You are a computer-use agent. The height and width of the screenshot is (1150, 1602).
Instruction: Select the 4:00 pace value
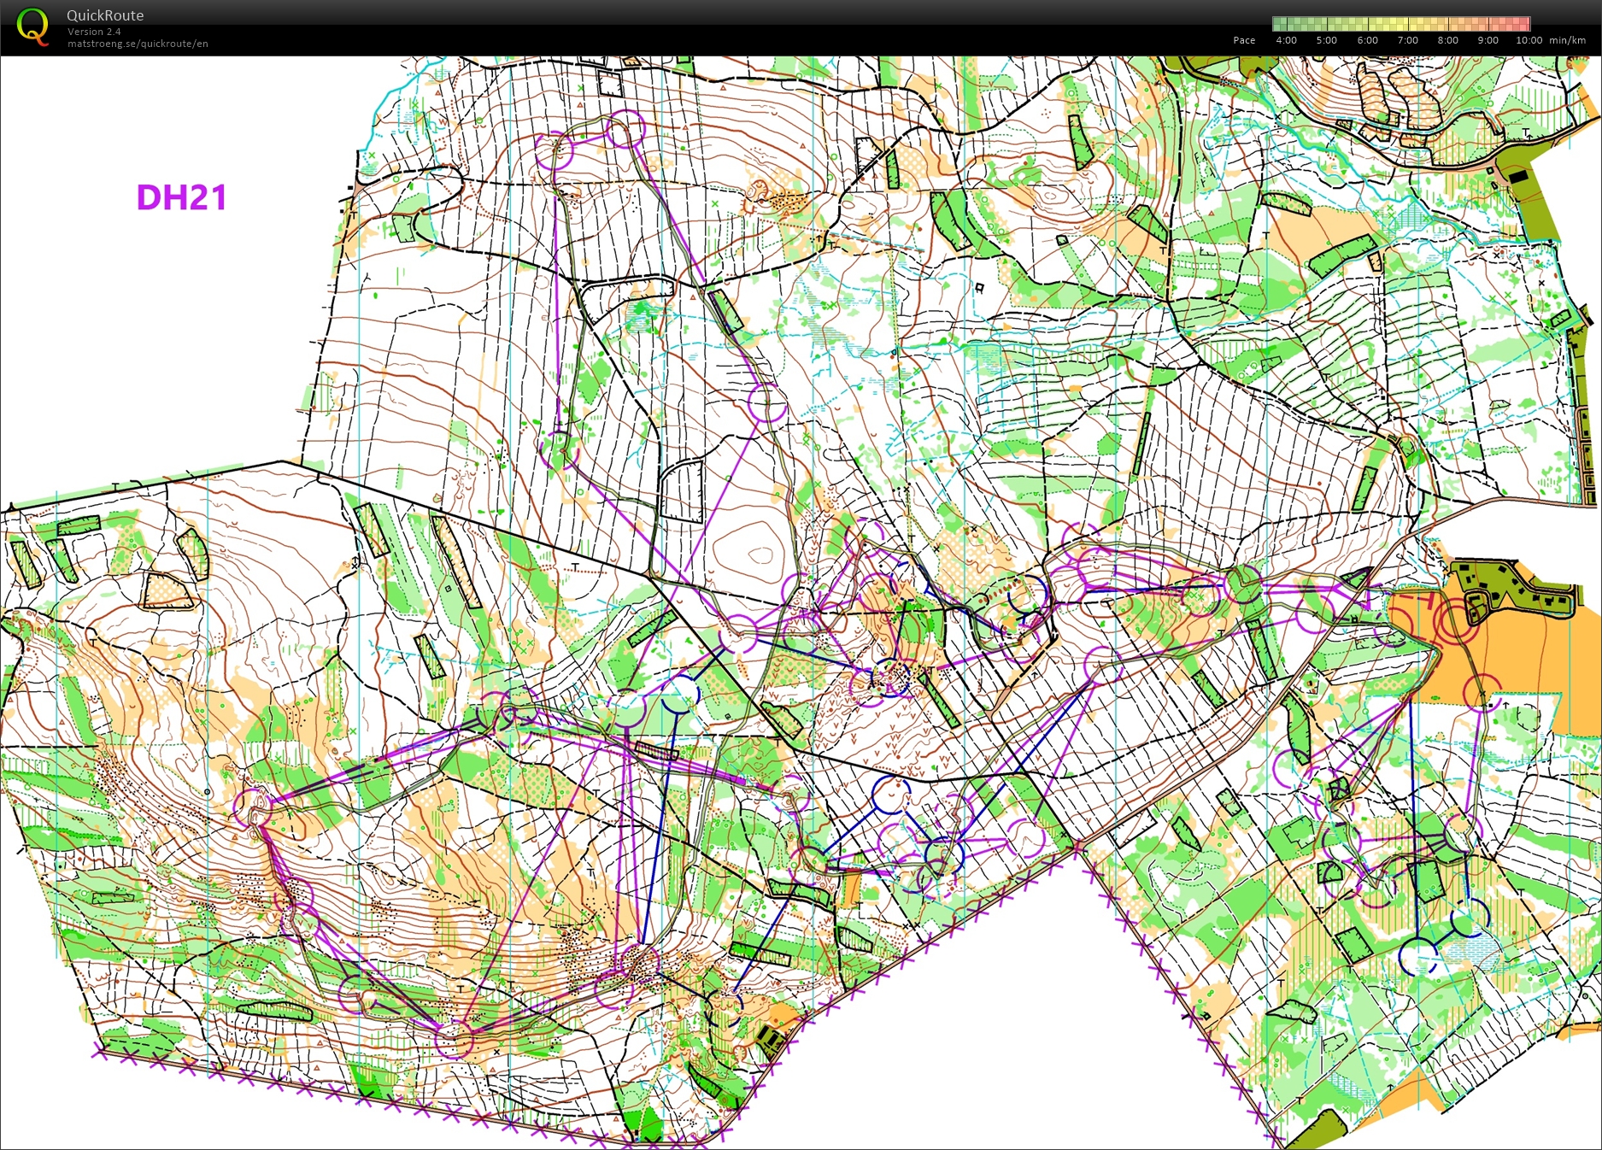[1286, 40]
